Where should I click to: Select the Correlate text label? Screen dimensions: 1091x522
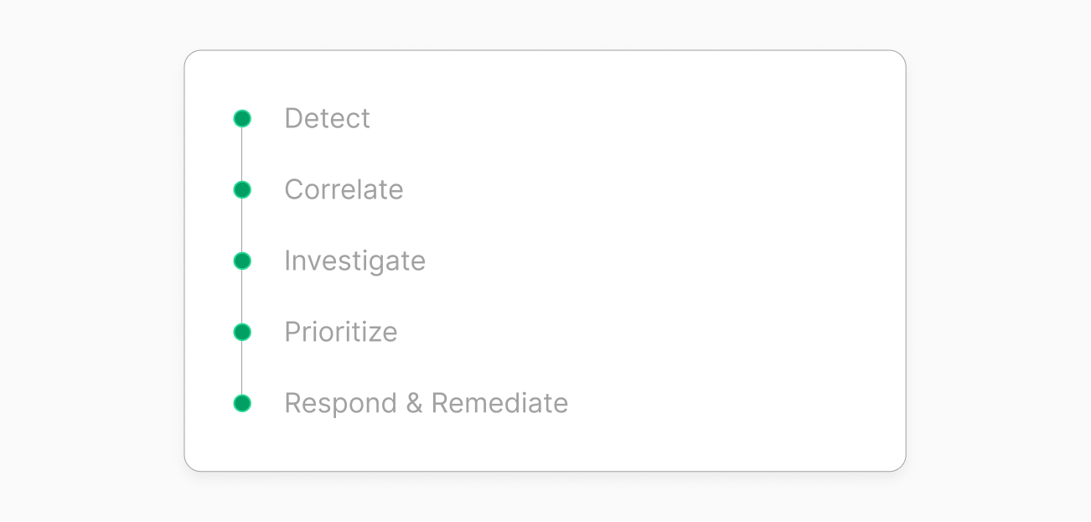(344, 190)
